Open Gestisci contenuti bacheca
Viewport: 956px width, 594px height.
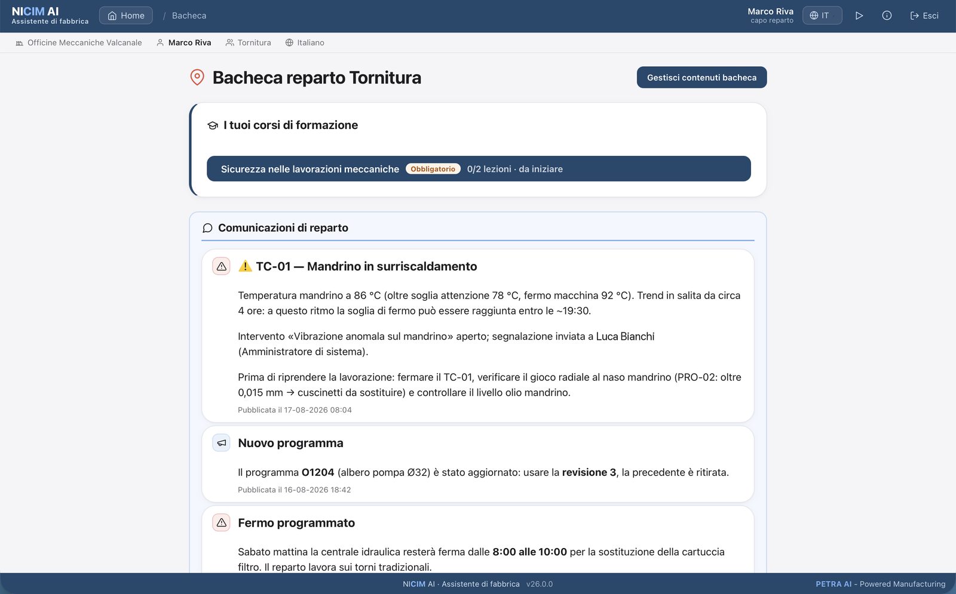[701, 78]
